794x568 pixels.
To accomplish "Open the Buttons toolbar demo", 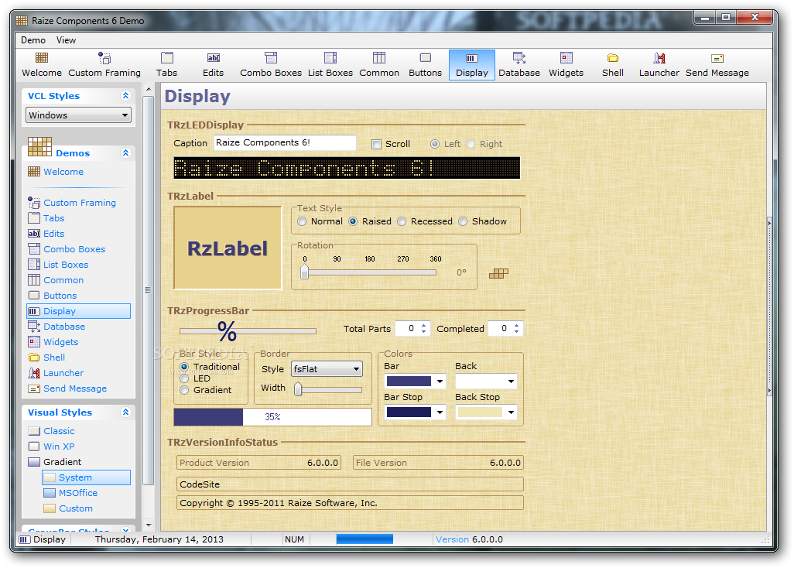I will point(426,65).
